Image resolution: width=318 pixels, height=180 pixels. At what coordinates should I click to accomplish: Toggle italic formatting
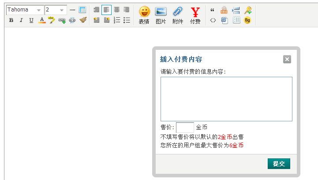coord(21,20)
